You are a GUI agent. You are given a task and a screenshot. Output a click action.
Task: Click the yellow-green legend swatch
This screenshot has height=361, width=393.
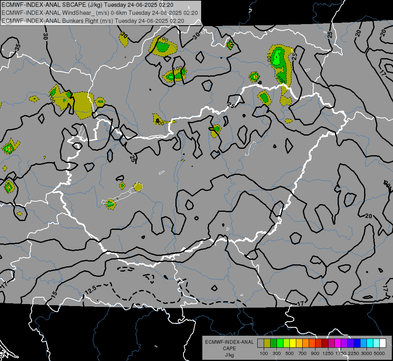[x=287, y=343]
